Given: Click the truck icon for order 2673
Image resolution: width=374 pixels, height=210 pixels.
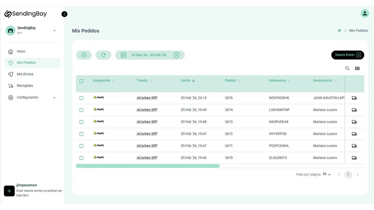Looking at the screenshot, I should coord(354,122).
